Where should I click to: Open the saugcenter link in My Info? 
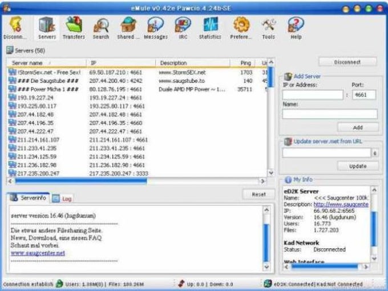pyautogui.click(x=341, y=204)
